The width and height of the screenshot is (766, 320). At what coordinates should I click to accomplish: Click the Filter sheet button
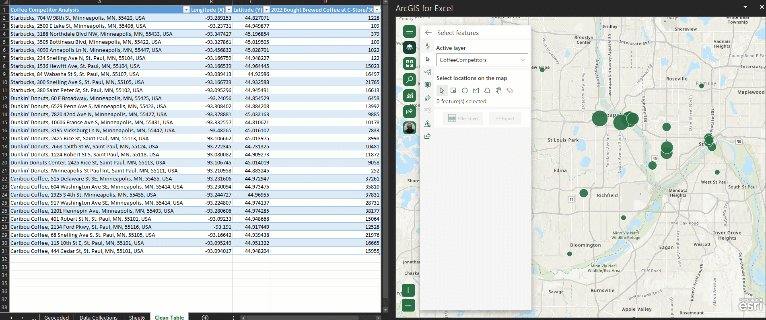coord(464,118)
